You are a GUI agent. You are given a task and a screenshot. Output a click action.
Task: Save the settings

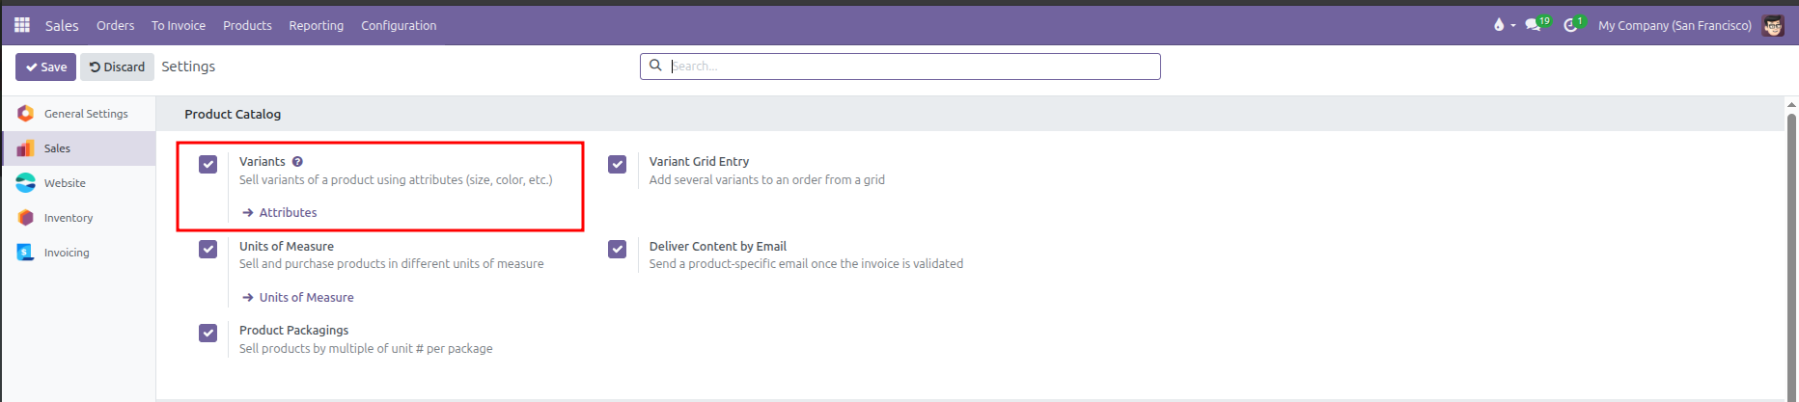[x=45, y=67]
